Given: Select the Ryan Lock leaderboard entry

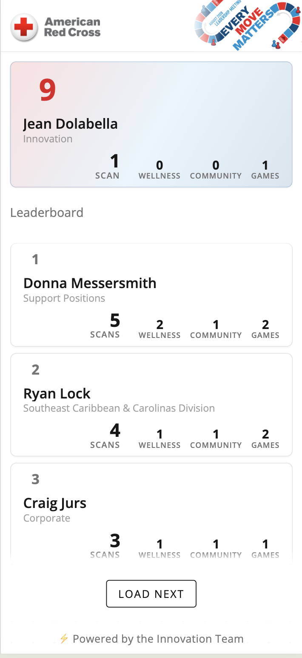Looking at the screenshot, I should tap(151, 405).
